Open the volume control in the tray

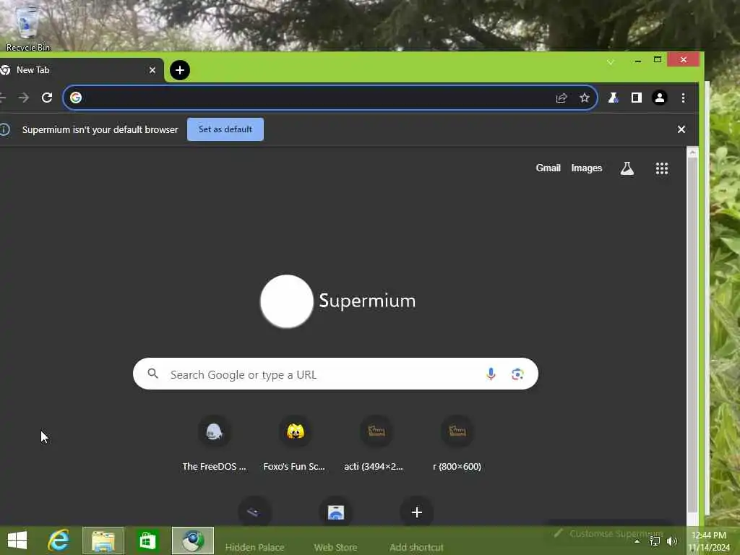(672, 541)
